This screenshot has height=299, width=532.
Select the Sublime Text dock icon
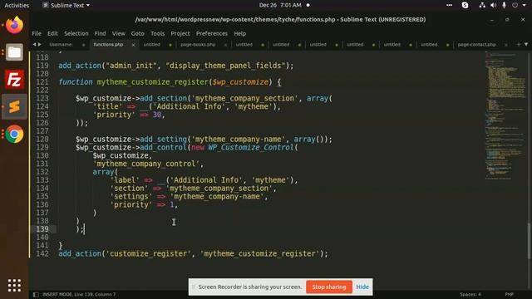[x=14, y=107]
